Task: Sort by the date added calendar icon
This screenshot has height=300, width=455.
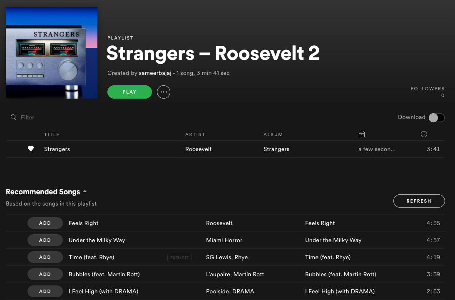Action: click(x=362, y=134)
